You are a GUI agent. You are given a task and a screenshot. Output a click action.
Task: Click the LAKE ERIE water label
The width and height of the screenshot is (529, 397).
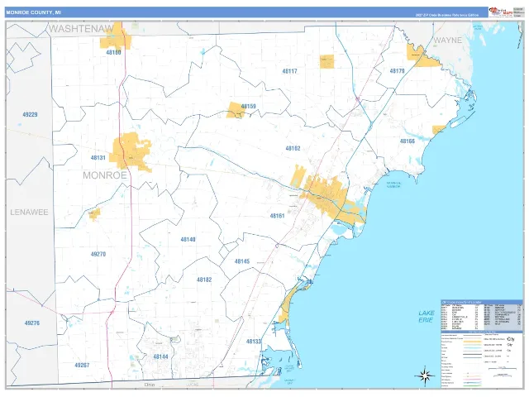pyautogui.click(x=427, y=316)
